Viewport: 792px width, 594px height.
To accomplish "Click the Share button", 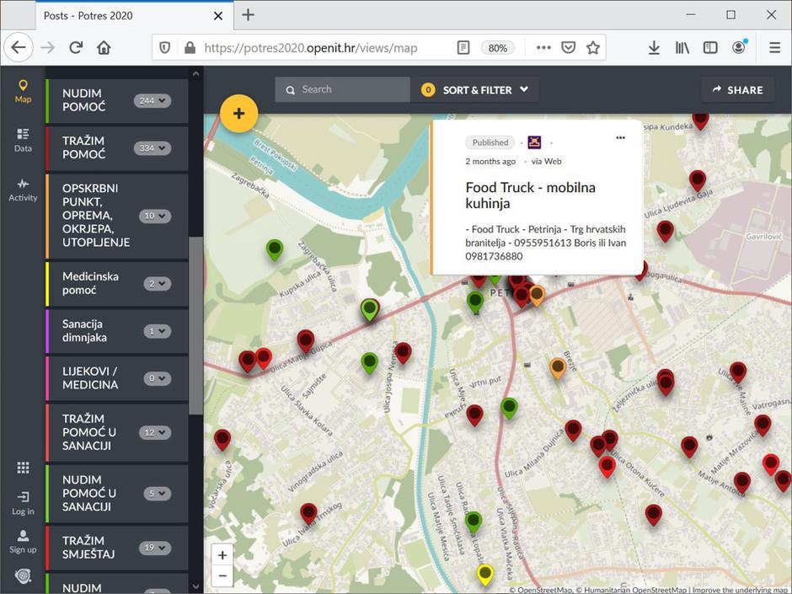I will pos(737,89).
